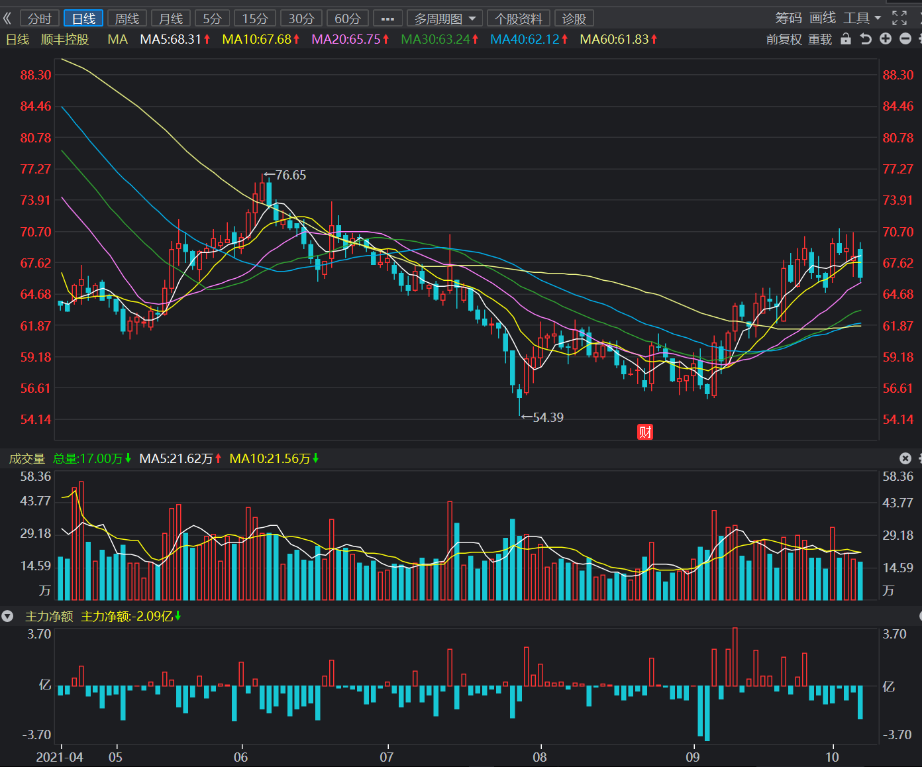922x767 pixels.
Task: Click the volume MA10:21.56万 label
Action: click(x=274, y=458)
